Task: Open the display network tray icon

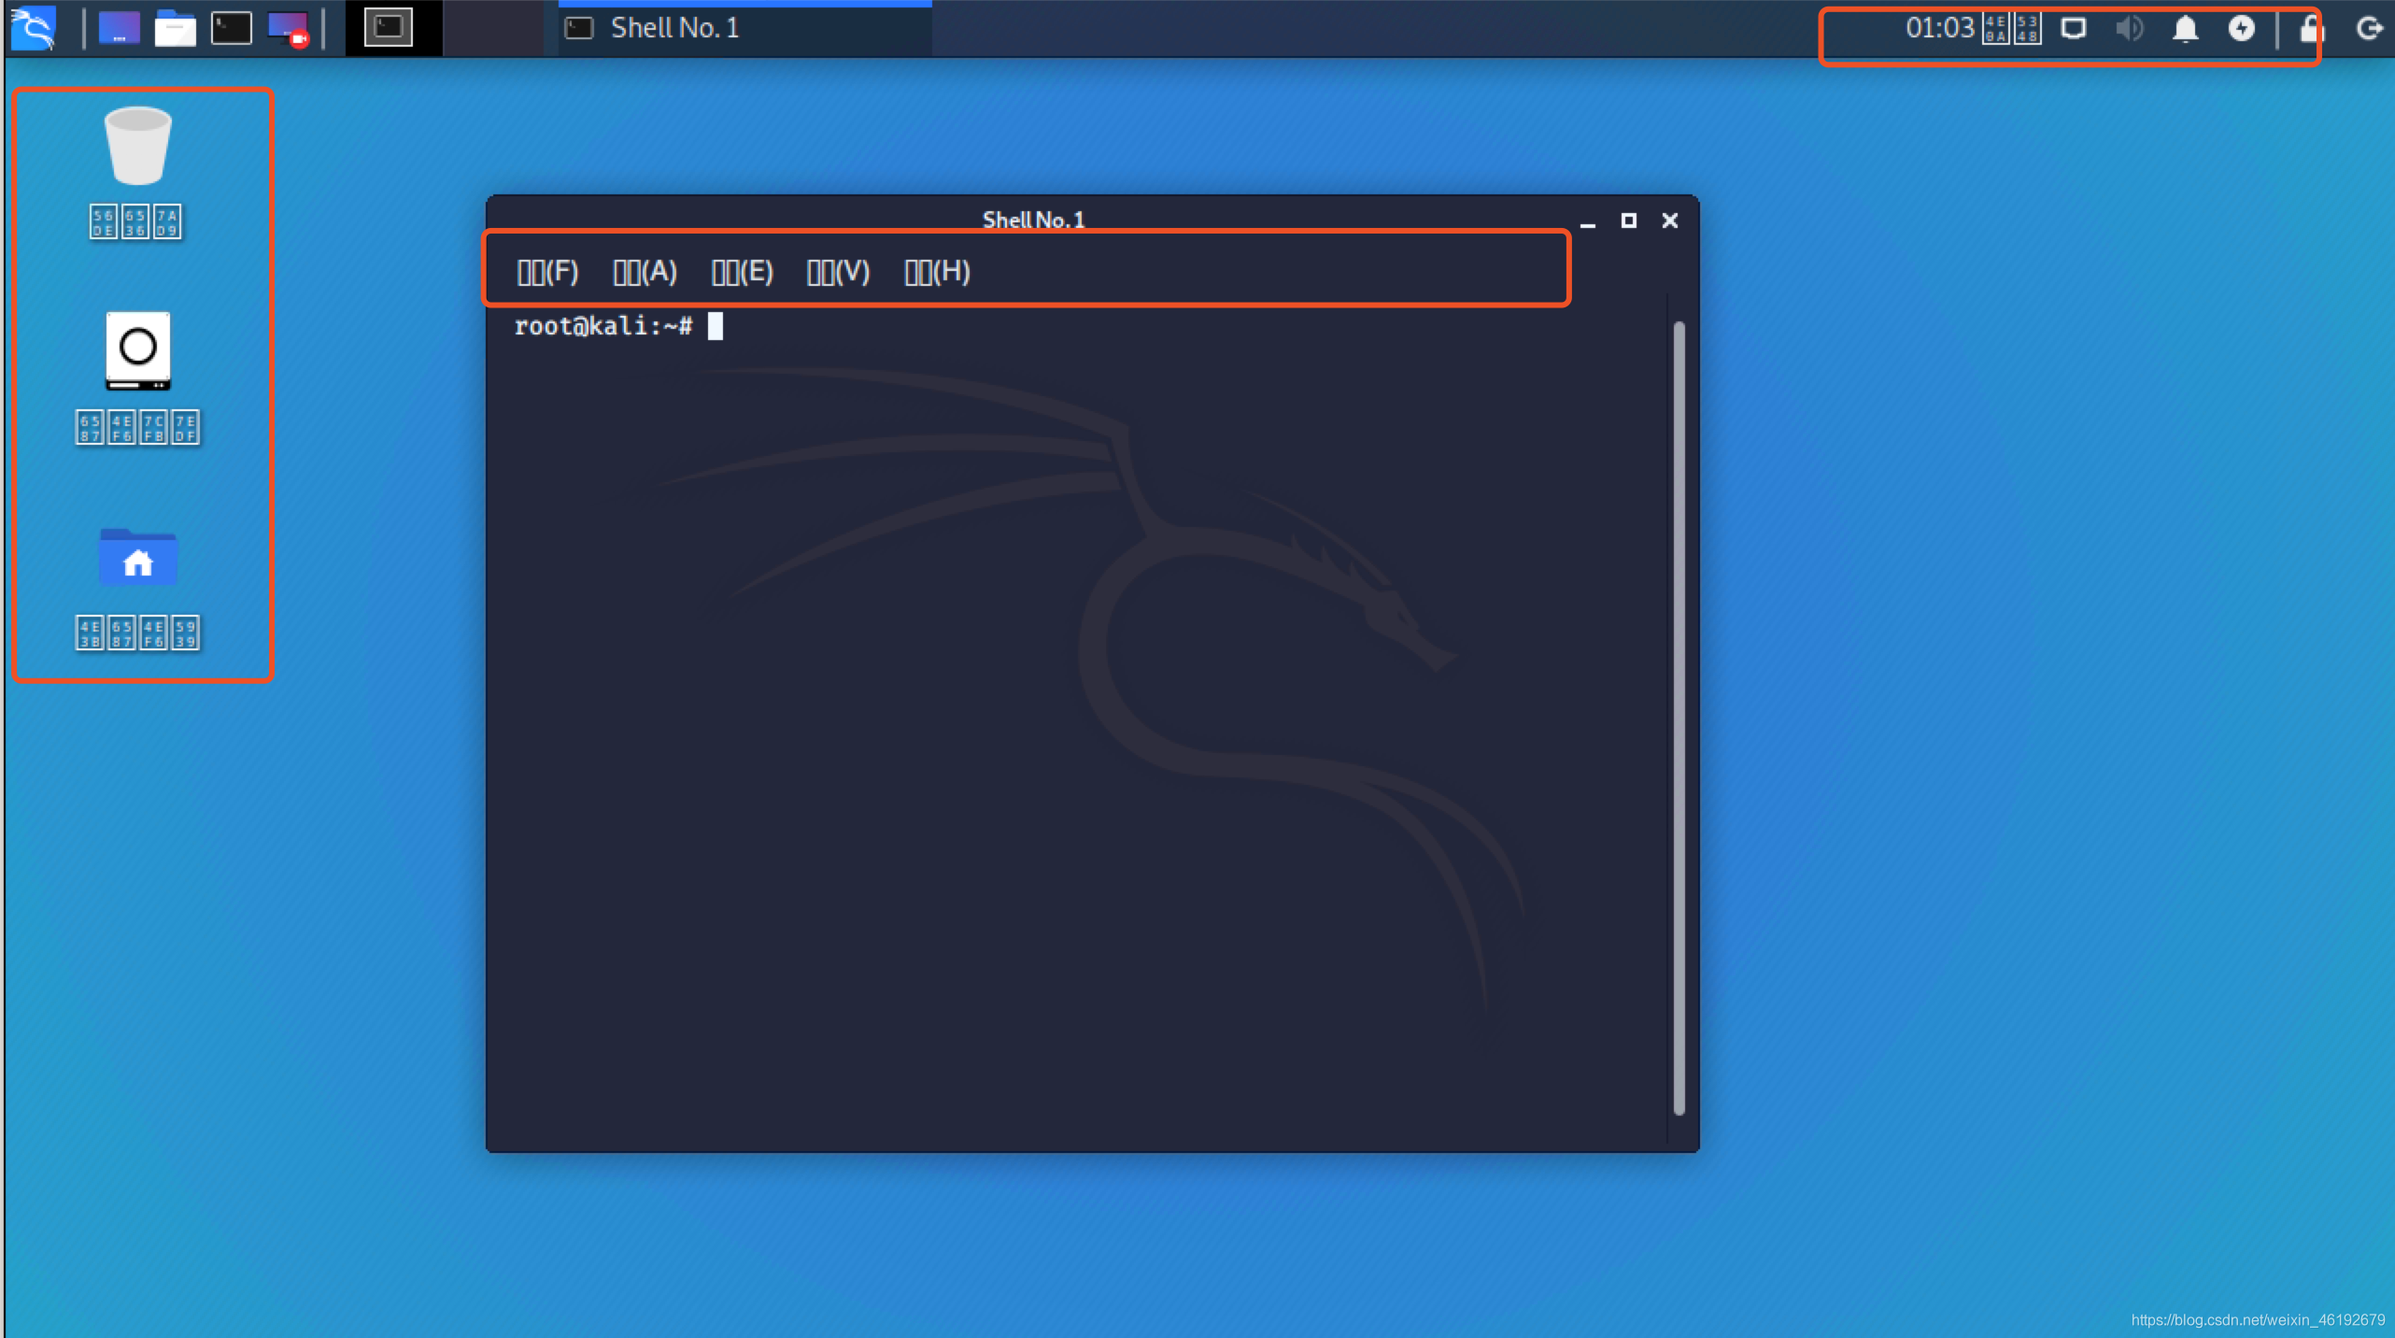Action: pos(2074,28)
